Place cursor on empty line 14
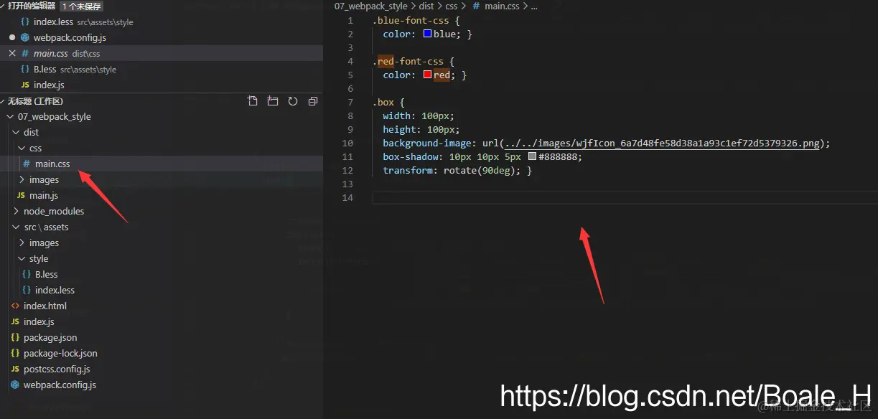This screenshot has height=419, width=878. (623, 197)
